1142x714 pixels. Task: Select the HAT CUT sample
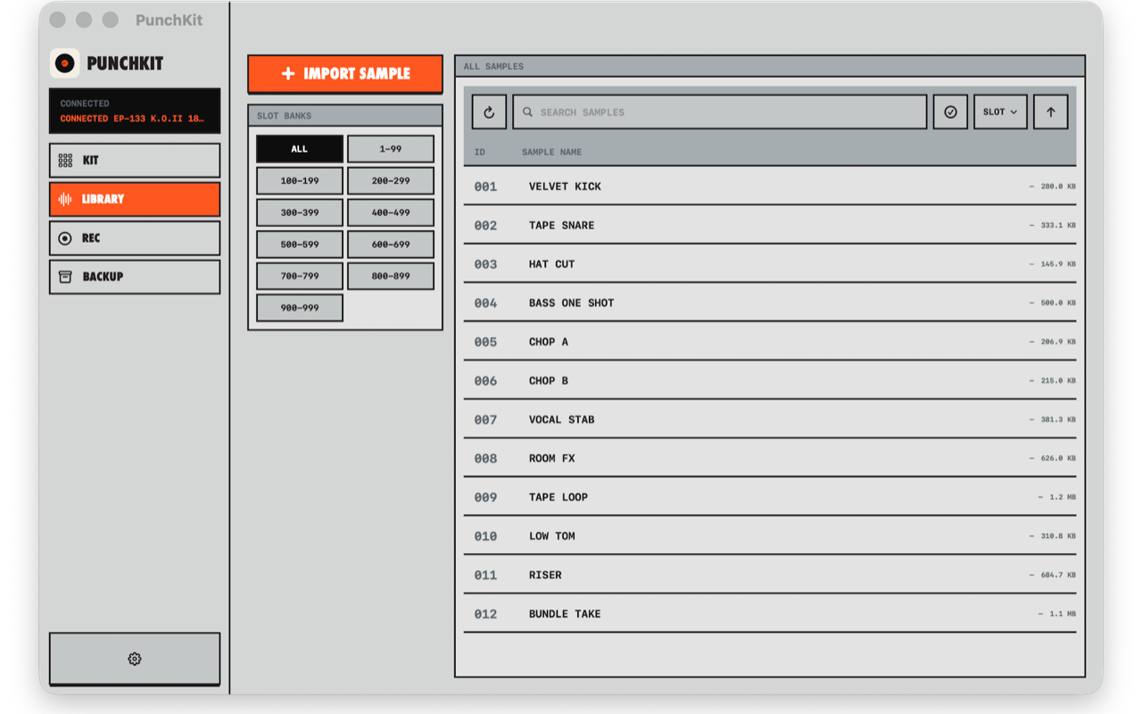[770, 264]
